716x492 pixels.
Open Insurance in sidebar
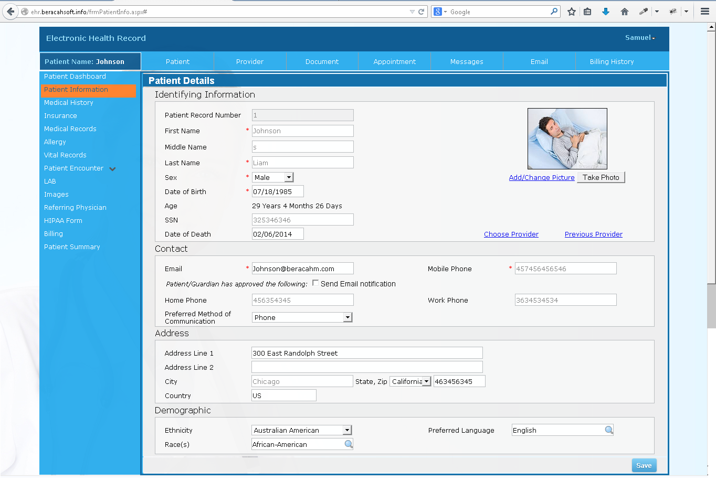pyautogui.click(x=60, y=116)
